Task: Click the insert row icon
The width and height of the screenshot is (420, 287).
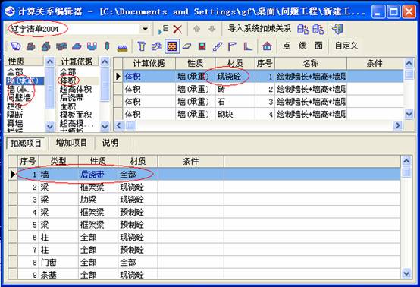Action: tap(163, 30)
